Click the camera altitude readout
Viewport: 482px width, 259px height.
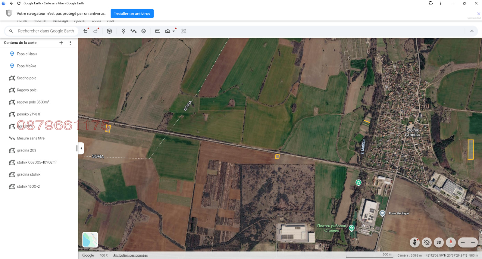[x=409, y=255]
